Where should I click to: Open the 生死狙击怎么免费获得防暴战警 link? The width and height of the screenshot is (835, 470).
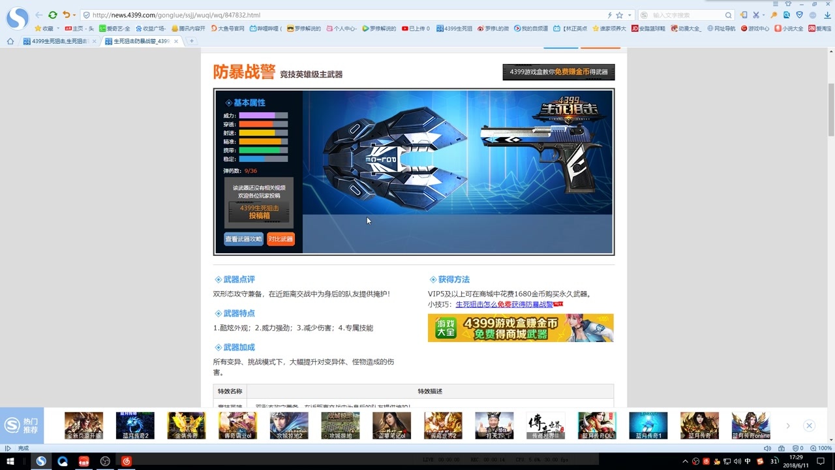(504, 304)
